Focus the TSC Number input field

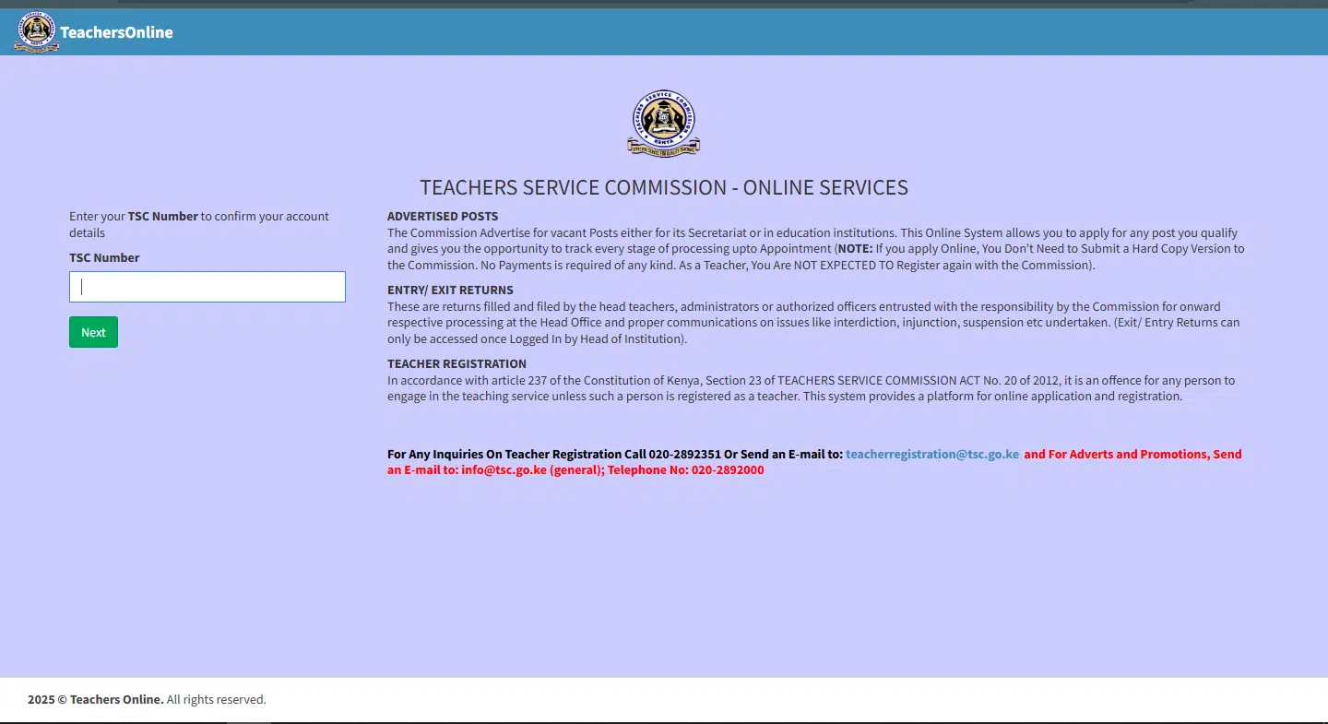click(x=207, y=287)
